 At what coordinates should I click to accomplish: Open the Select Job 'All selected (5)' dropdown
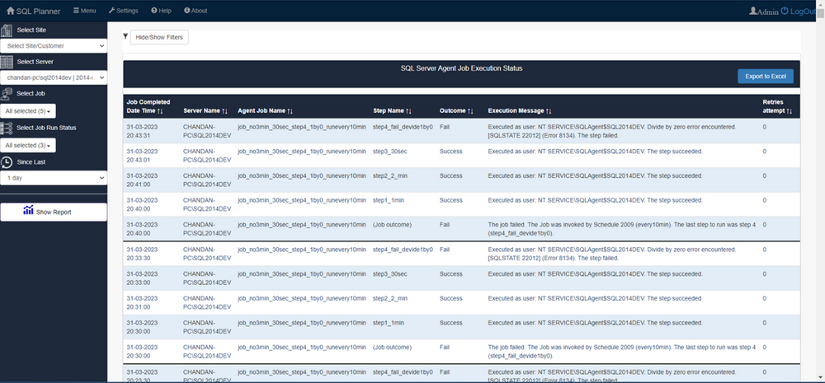(x=29, y=110)
